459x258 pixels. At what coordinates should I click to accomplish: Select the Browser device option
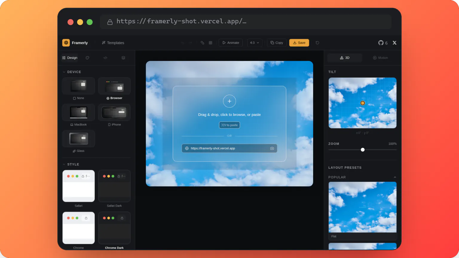(x=114, y=89)
